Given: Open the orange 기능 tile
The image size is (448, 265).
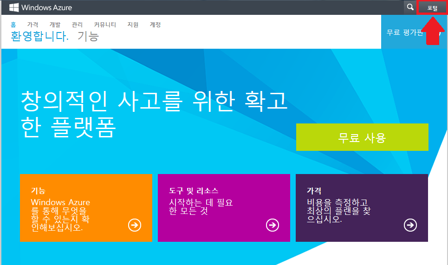Looking at the screenshot, I should coord(86,208).
